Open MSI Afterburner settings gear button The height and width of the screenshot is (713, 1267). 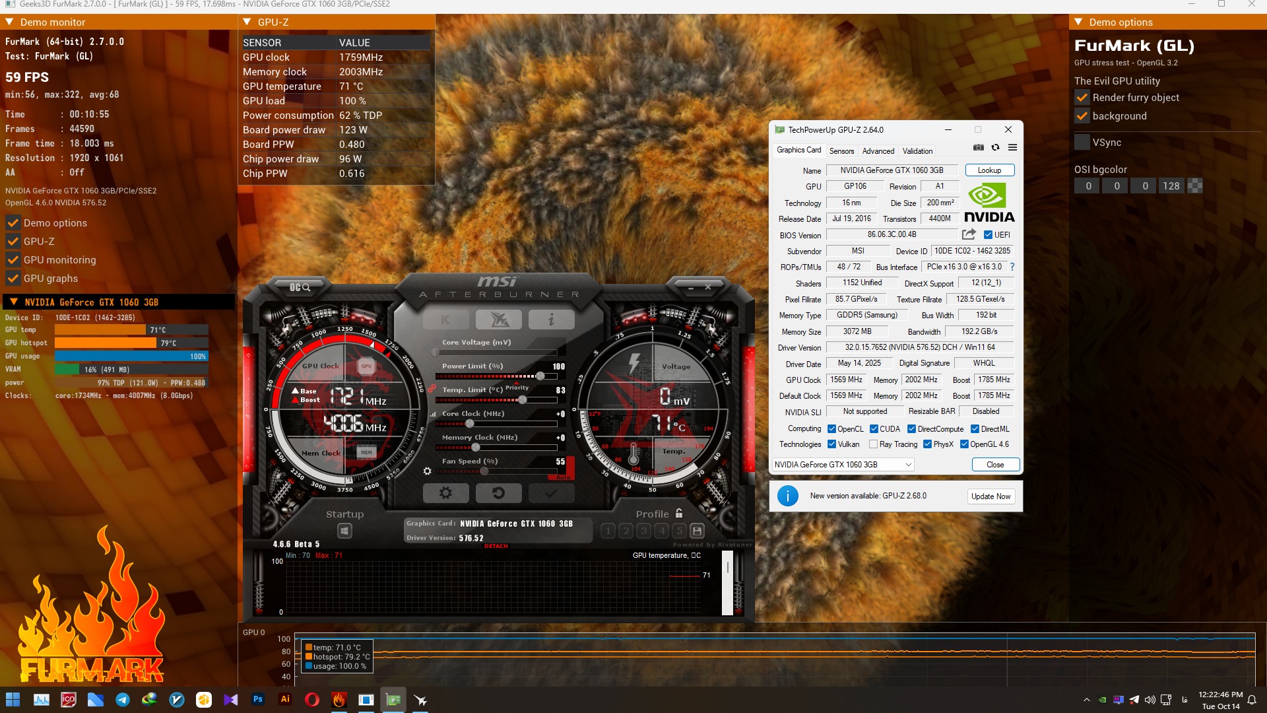pyautogui.click(x=445, y=492)
